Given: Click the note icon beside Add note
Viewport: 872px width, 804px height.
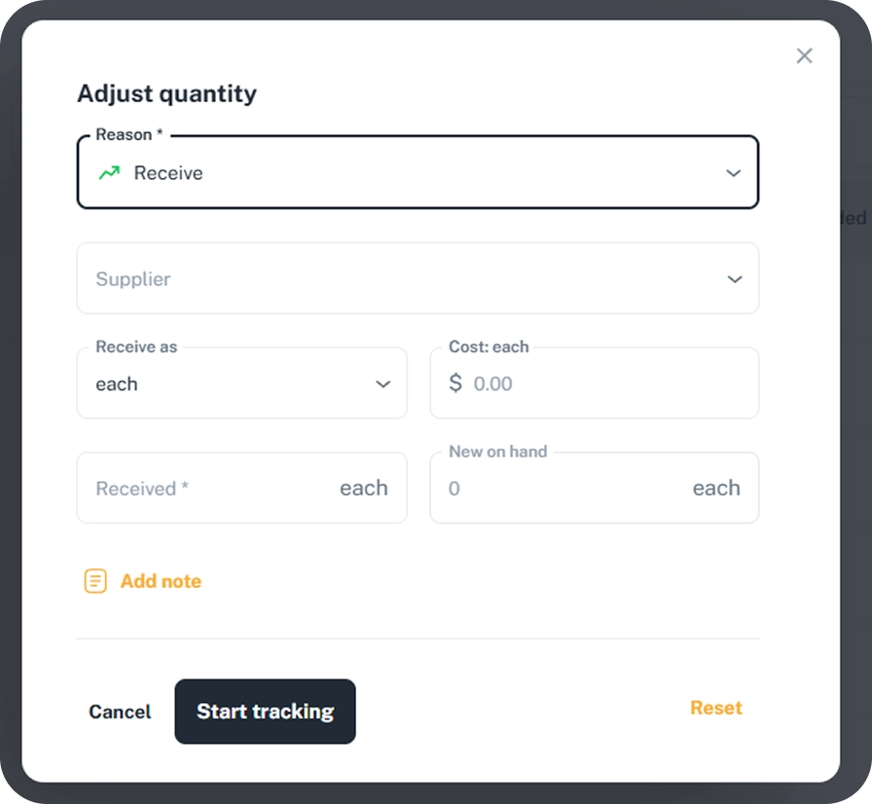Looking at the screenshot, I should click(95, 582).
